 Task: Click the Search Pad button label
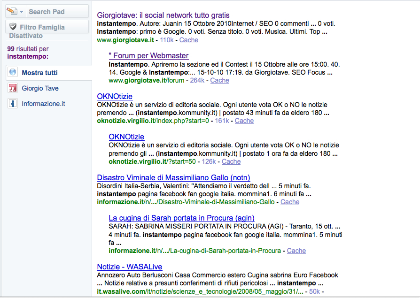pyautogui.click(x=47, y=12)
